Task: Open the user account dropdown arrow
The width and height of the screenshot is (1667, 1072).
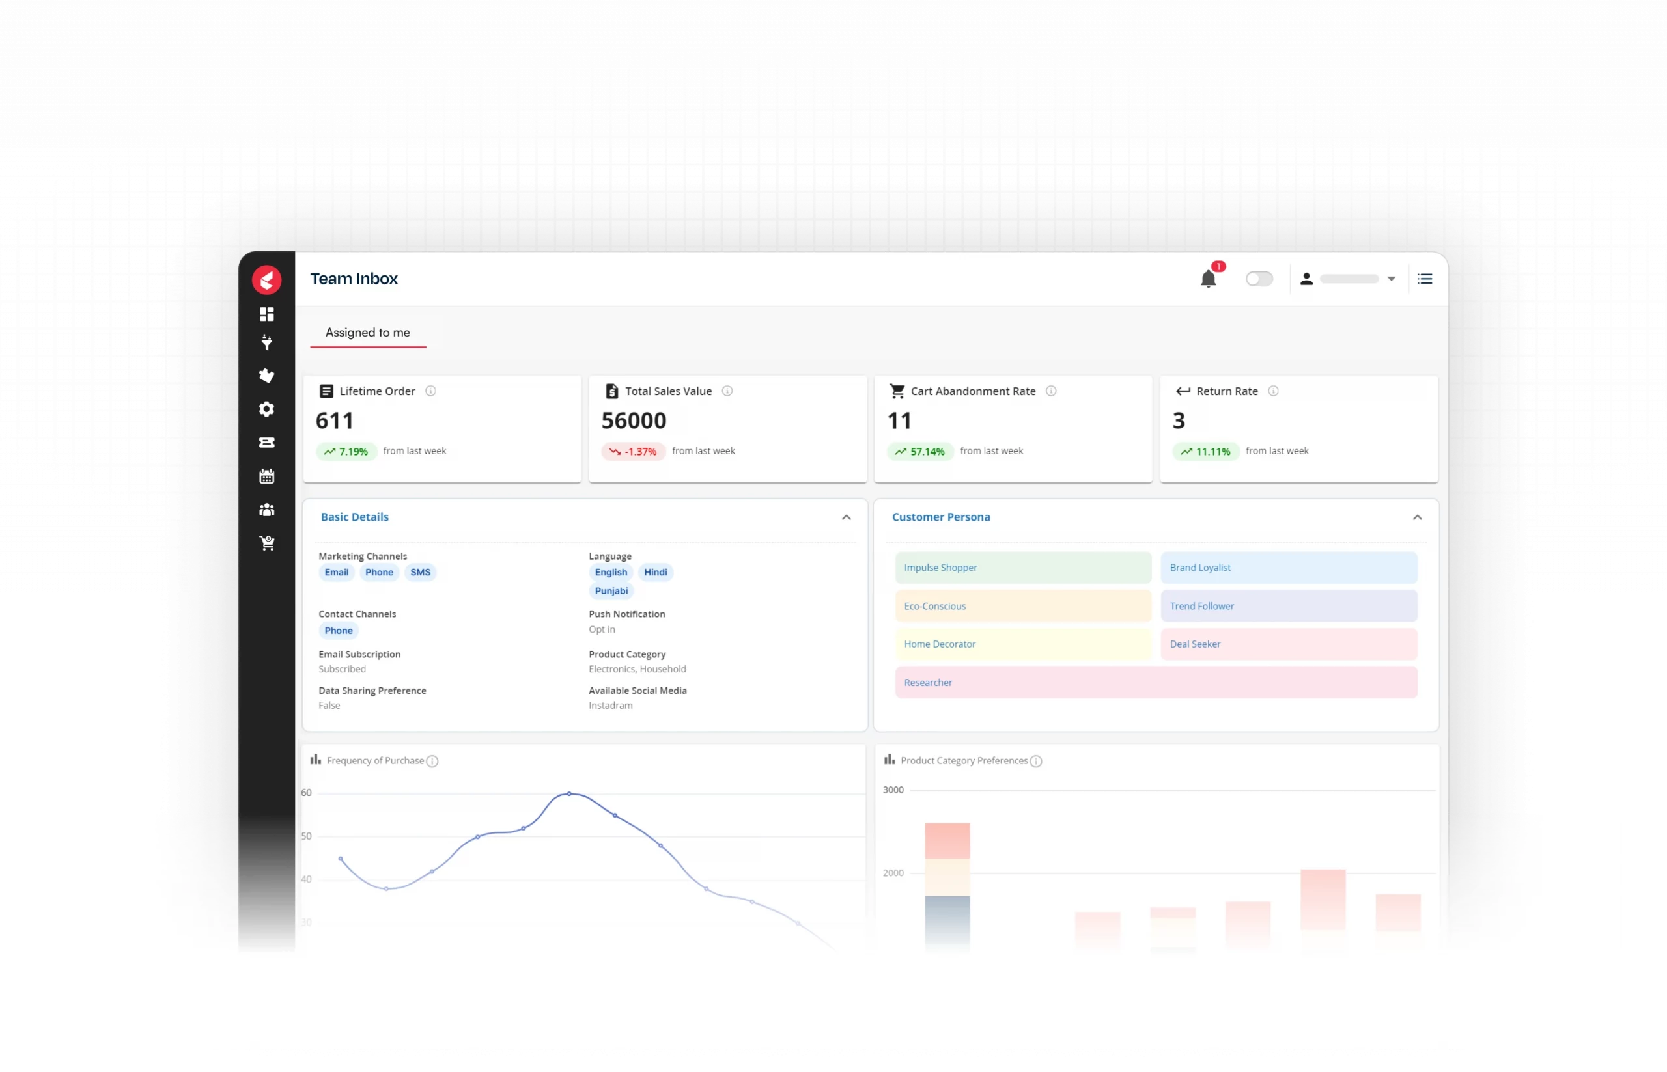Action: coord(1392,279)
